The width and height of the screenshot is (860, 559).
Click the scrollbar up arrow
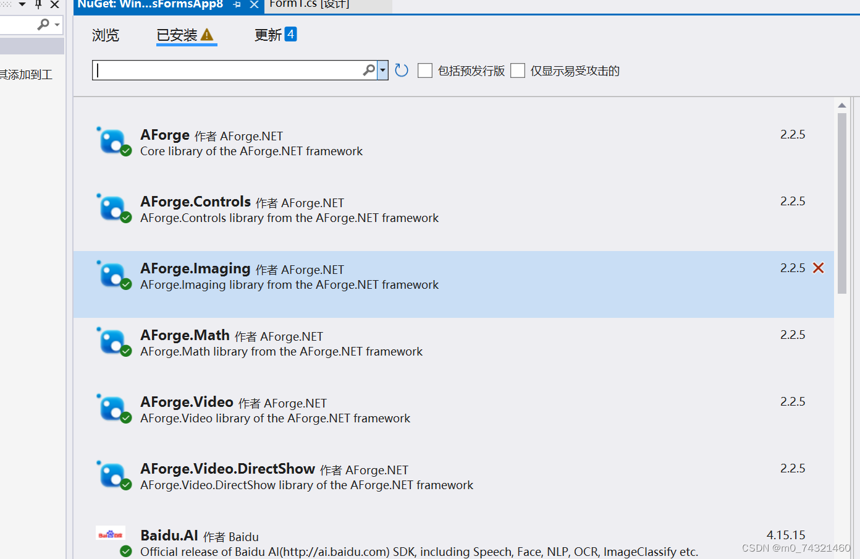842,105
